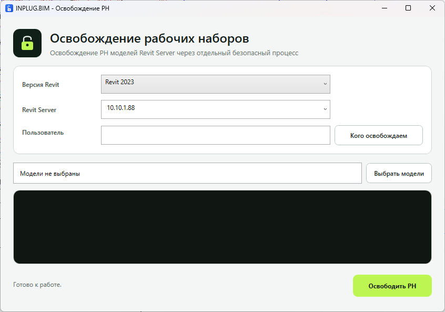
Task: Minimize the INPLUG.BIM window
Action: 385,8
